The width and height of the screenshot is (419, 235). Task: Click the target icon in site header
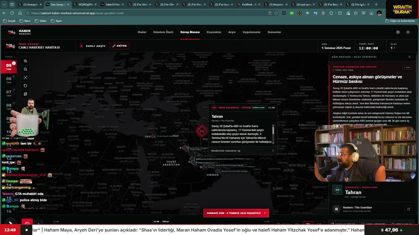tap(398, 32)
